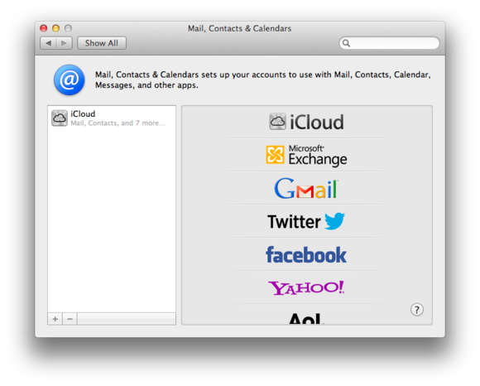Viewport: 480px width, 386px height.
Task: Go back with the left arrow button
Action: tap(48, 43)
